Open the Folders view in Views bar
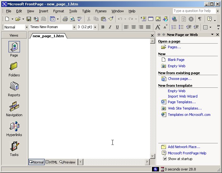The height and width of the screenshot is (173, 222). tap(14, 69)
